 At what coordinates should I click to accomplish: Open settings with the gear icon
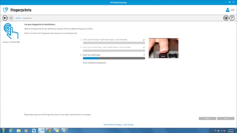click(226, 18)
